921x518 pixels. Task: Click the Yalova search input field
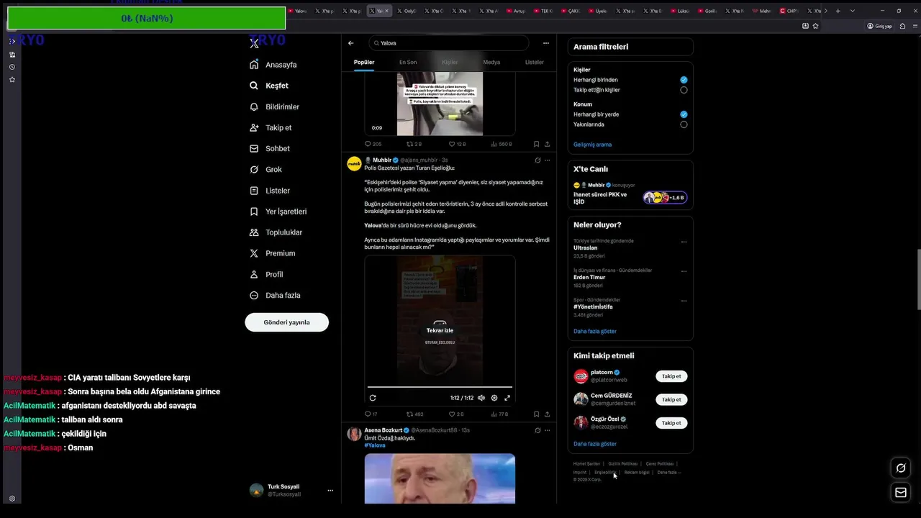coord(449,43)
